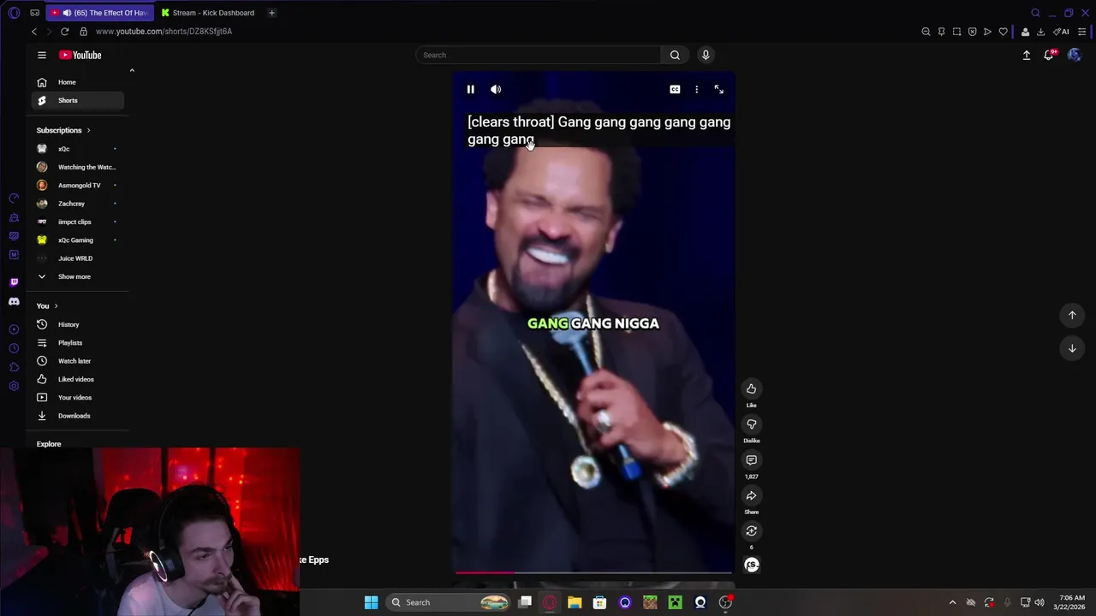Open a new browser tab with plus
1096x616 pixels.
271,13
